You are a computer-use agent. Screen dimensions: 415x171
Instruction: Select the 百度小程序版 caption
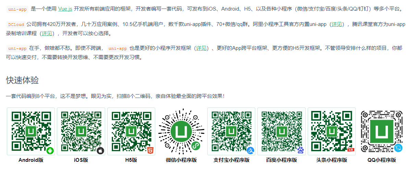coord(281,160)
